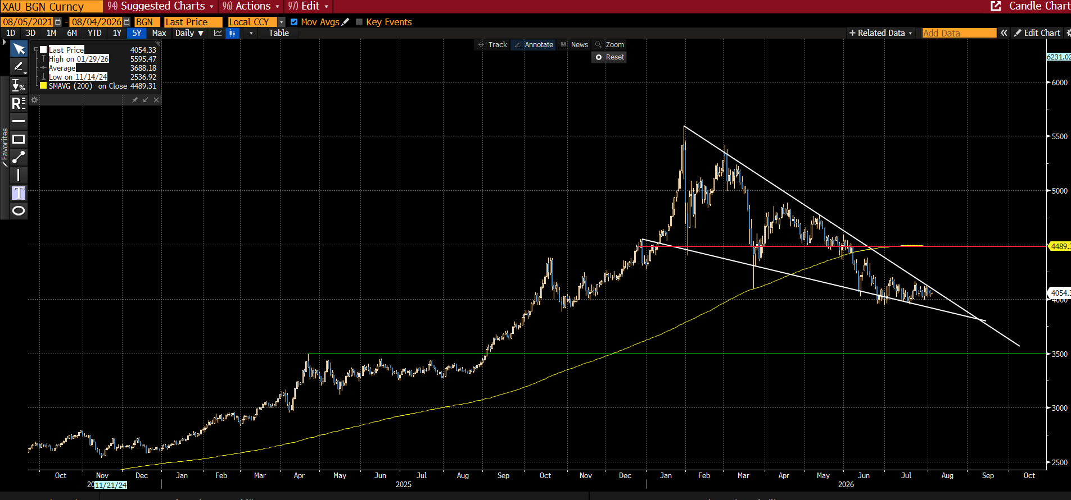Switch to the 1Y time range
The width and height of the screenshot is (1071, 500).
pos(117,33)
